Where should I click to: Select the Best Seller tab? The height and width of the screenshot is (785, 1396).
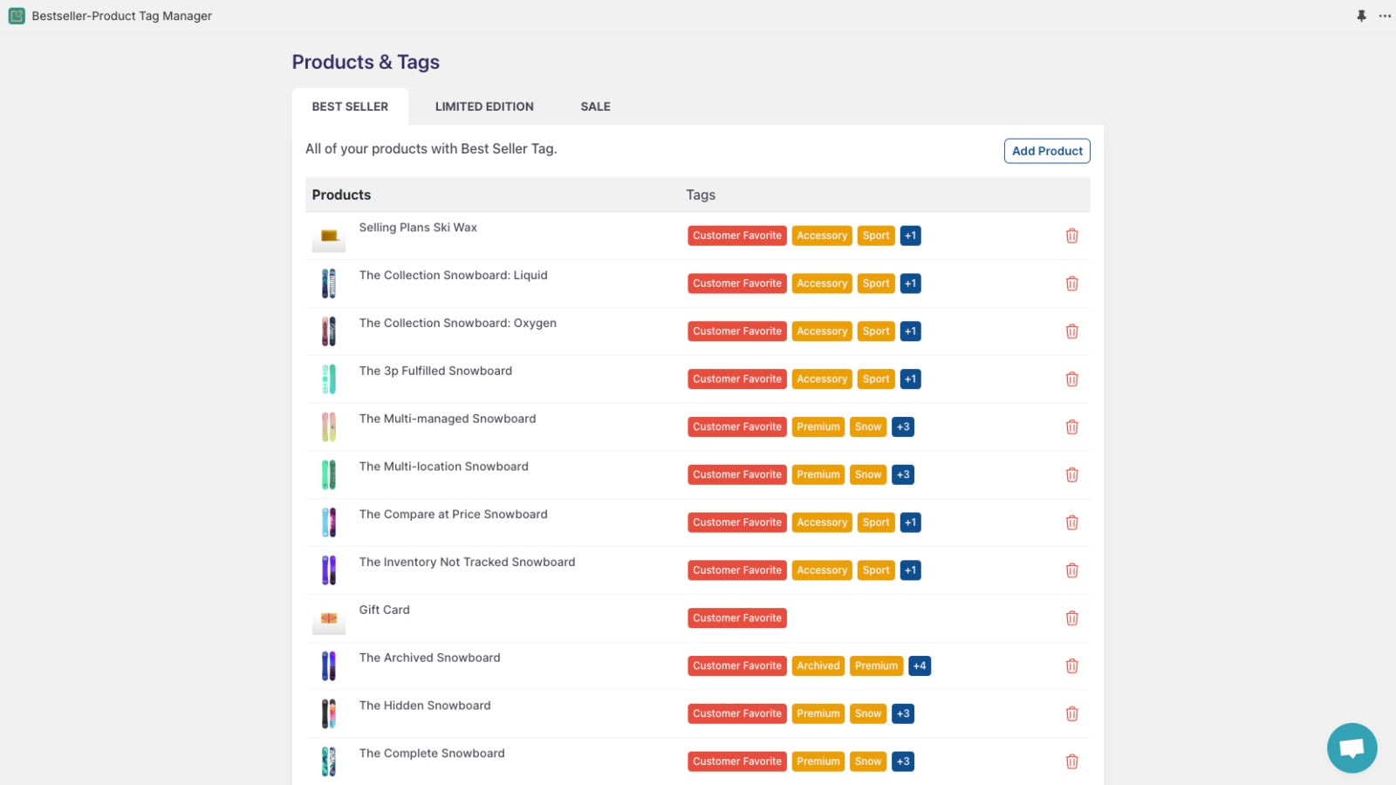(x=350, y=106)
